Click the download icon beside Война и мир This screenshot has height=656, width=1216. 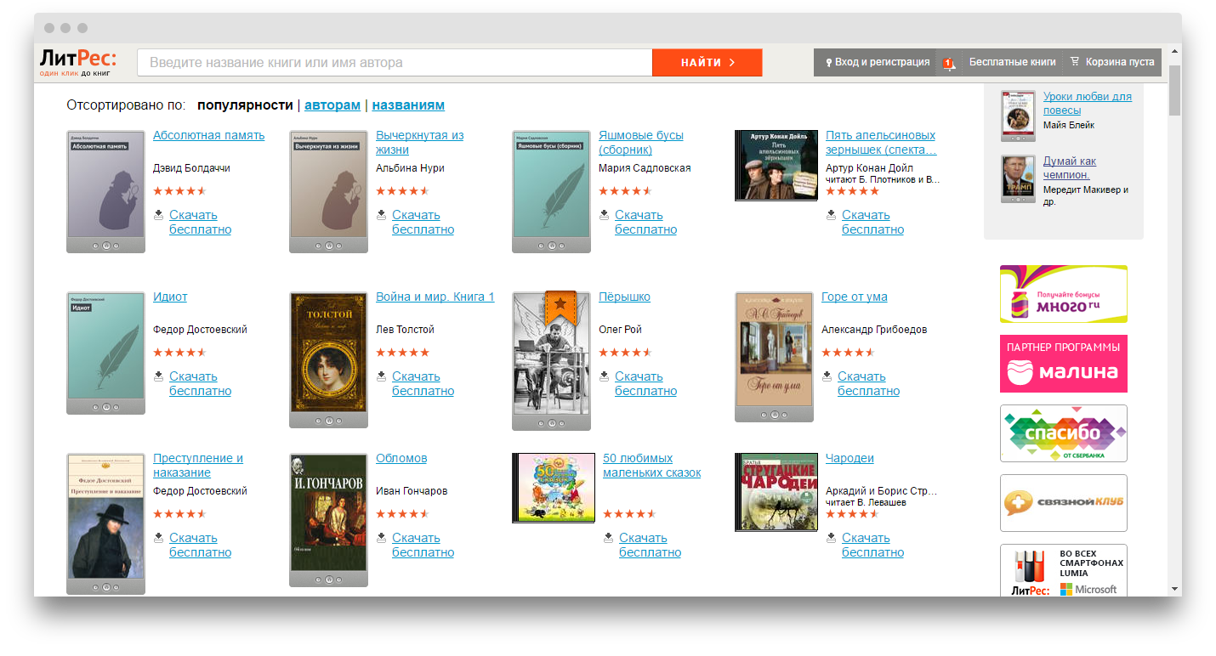(381, 376)
